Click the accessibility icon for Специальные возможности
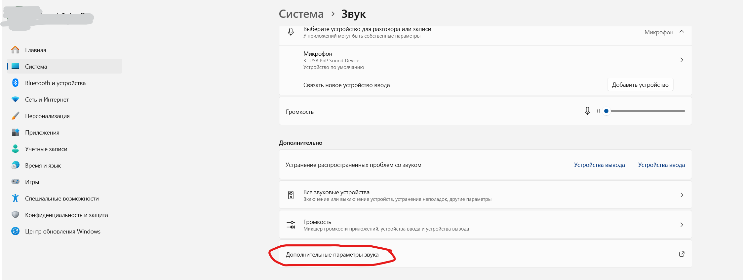 [15, 198]
